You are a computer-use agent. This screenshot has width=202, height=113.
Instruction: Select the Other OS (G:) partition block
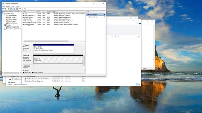point(53,49)
